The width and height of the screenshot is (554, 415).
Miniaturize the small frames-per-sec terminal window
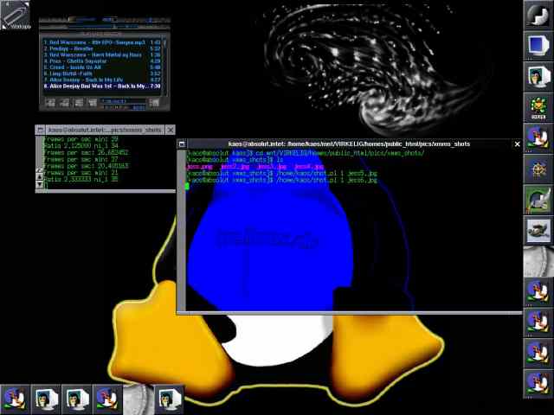(x=41, y=130)
